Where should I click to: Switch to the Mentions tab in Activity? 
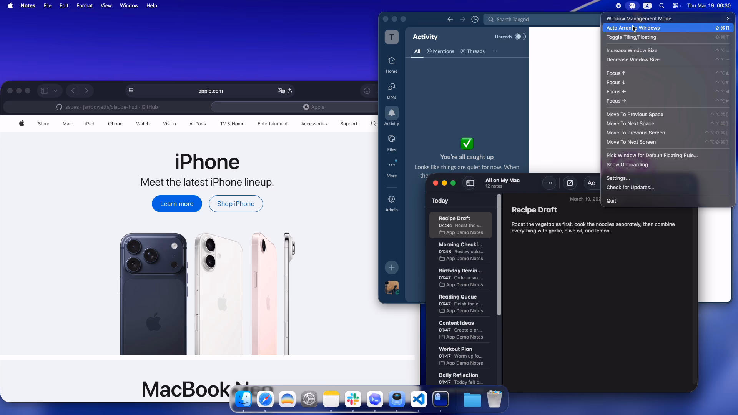click(x=440, y=51)
